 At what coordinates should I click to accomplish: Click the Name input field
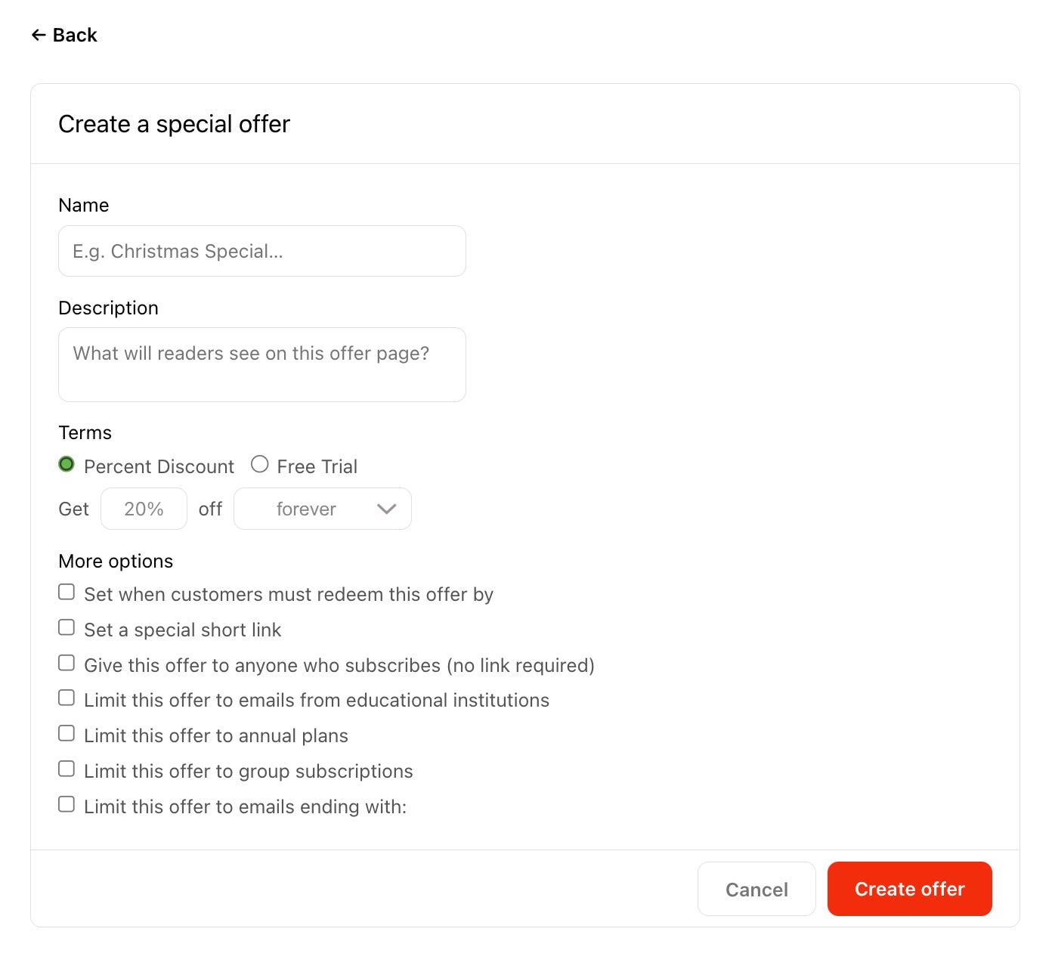pyautogui.click(x=262, y=251)
